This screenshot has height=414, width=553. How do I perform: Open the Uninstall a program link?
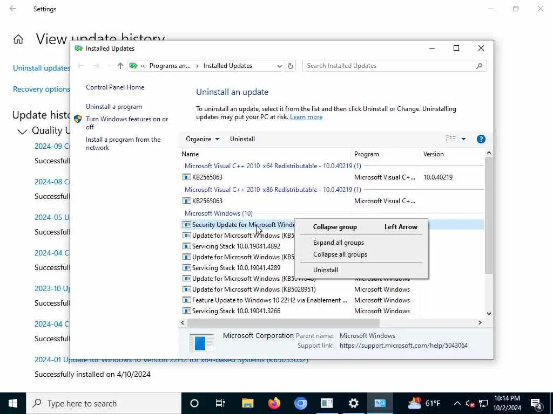pos(114,107)
